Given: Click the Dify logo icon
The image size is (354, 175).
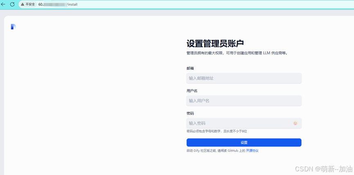Looking at the screenshot, I should (x=14, y=27).
